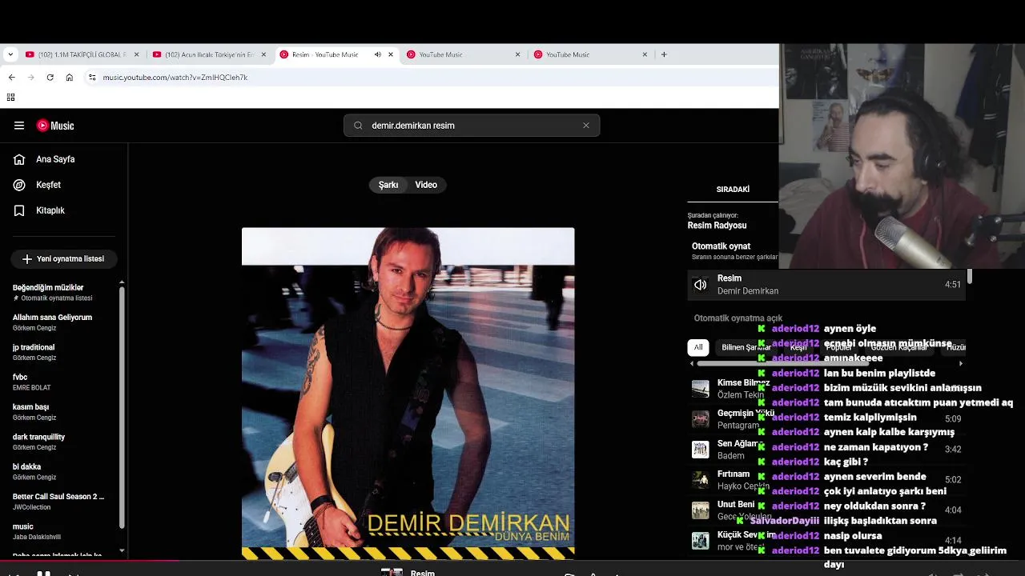Switch to Acun Ilıcalı Türkiye'nin tab
1025x576 pixels.
tap(208, 54)
